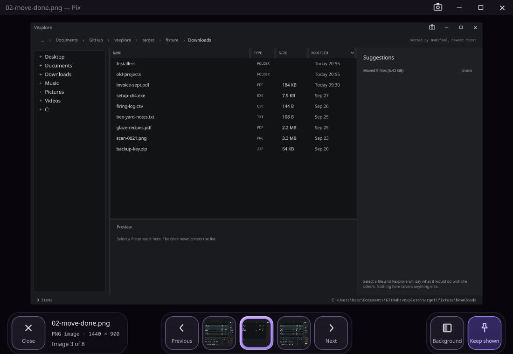Expand the plus next to Downloads in the sidebar

(x=41, y=75)
